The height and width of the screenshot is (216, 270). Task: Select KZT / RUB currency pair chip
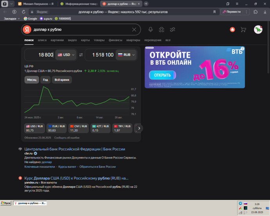101,128
